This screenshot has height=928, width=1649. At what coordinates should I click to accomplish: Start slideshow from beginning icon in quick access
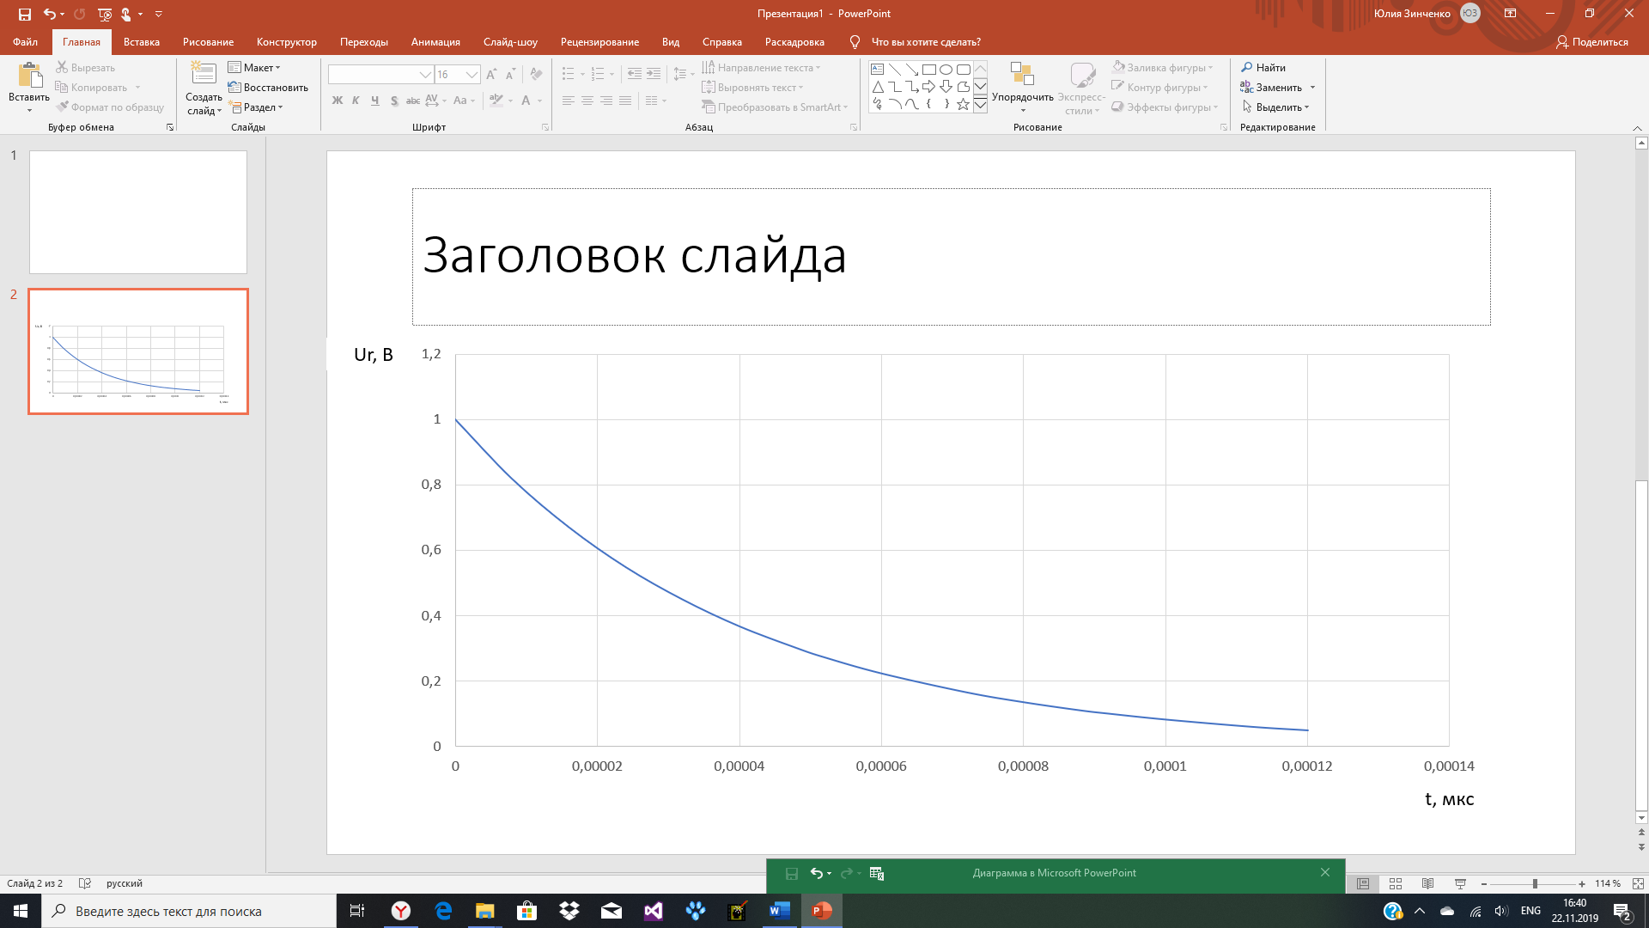pyautogui.click(x=105, y=14)
